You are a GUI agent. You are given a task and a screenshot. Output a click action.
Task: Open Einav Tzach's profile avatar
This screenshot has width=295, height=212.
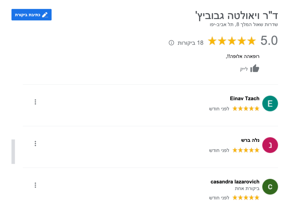[270, 103]
